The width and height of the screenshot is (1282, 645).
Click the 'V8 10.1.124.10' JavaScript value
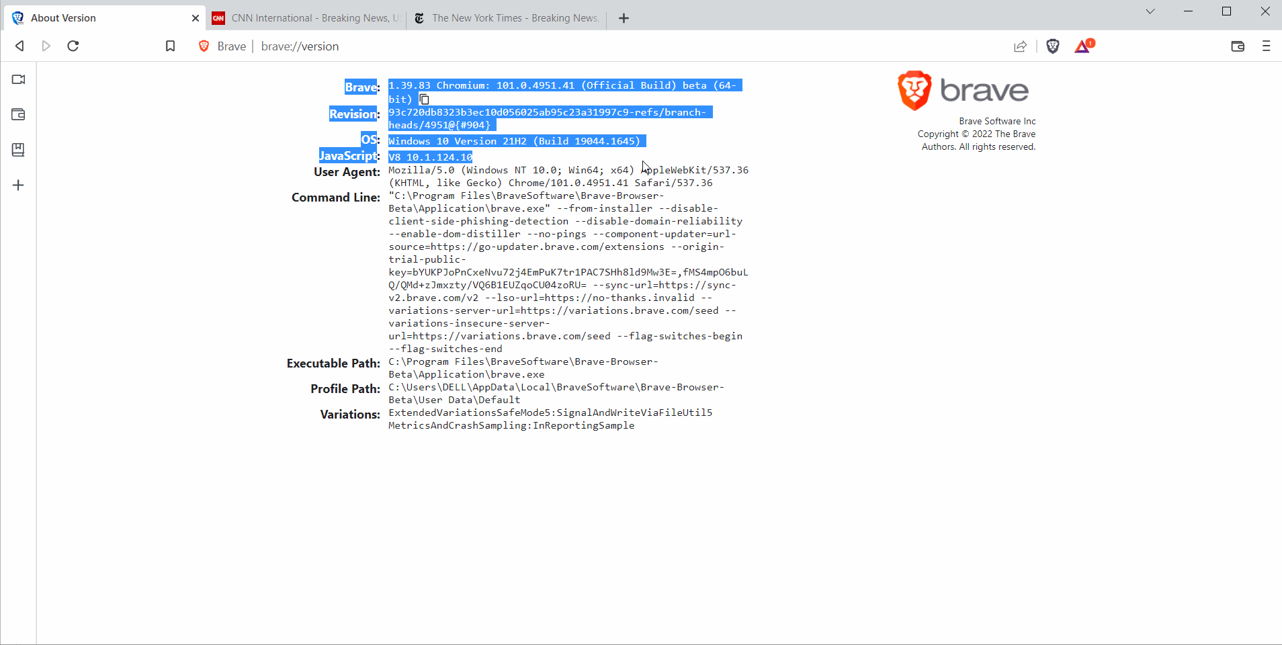431,157
